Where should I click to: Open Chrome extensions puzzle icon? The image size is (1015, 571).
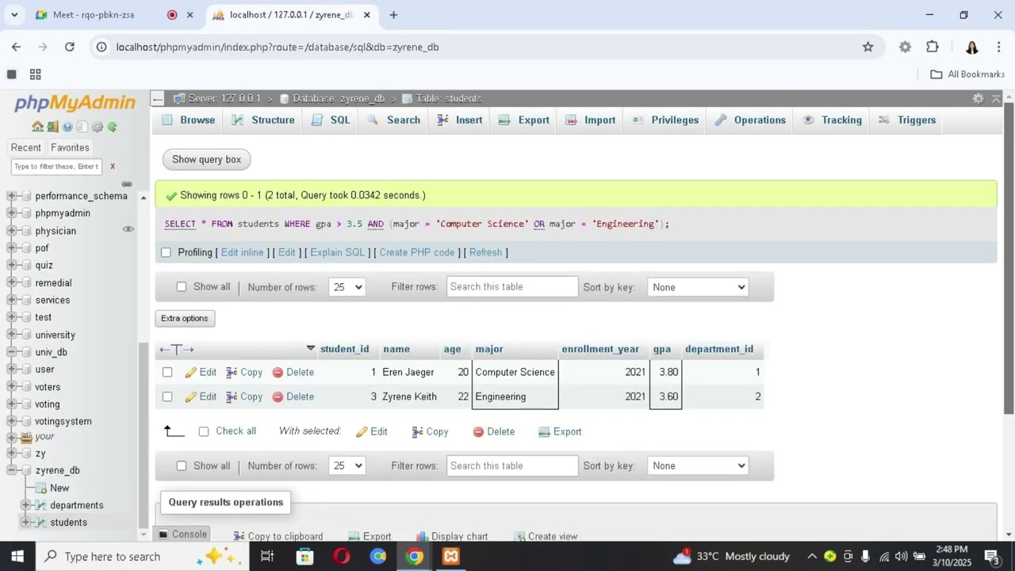tap(933, 47)
